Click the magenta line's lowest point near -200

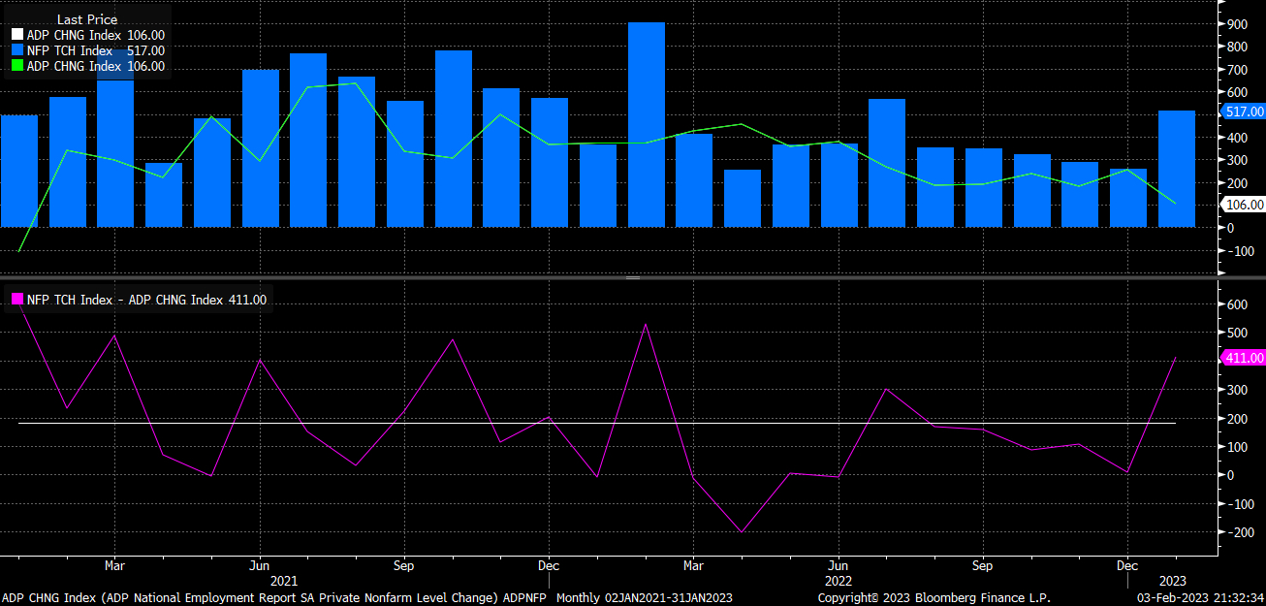pyautogui.click(x=742, y=531)
